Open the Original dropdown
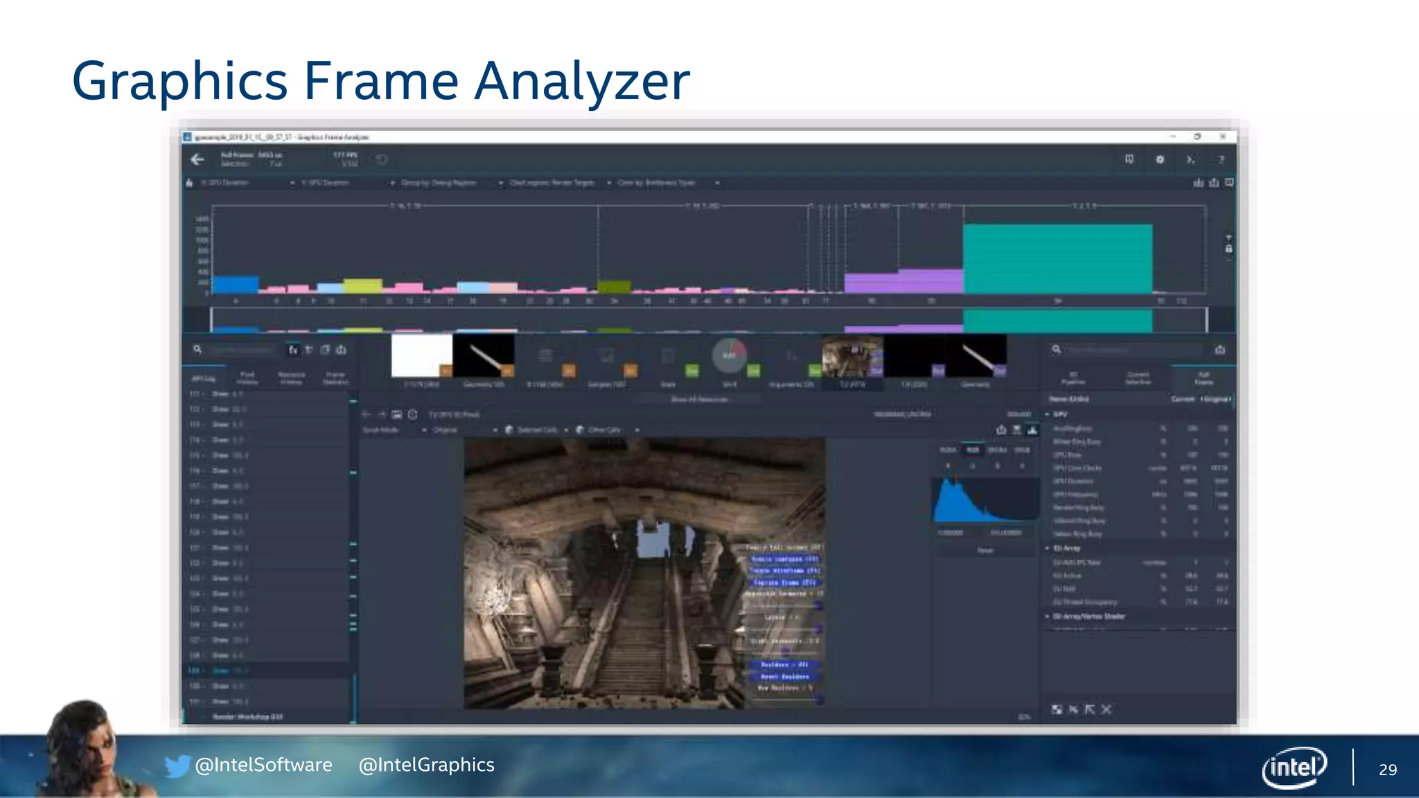This screenshot has height=798, width=1419. coord(465,430)
